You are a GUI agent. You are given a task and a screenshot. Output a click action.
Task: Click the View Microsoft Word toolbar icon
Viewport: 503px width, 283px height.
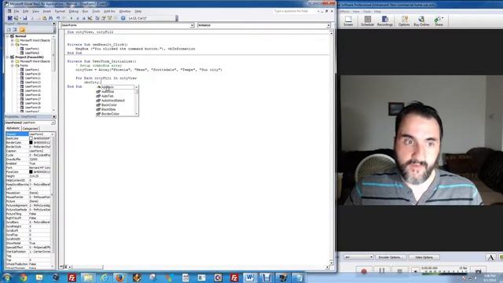(x=10, y=18)
